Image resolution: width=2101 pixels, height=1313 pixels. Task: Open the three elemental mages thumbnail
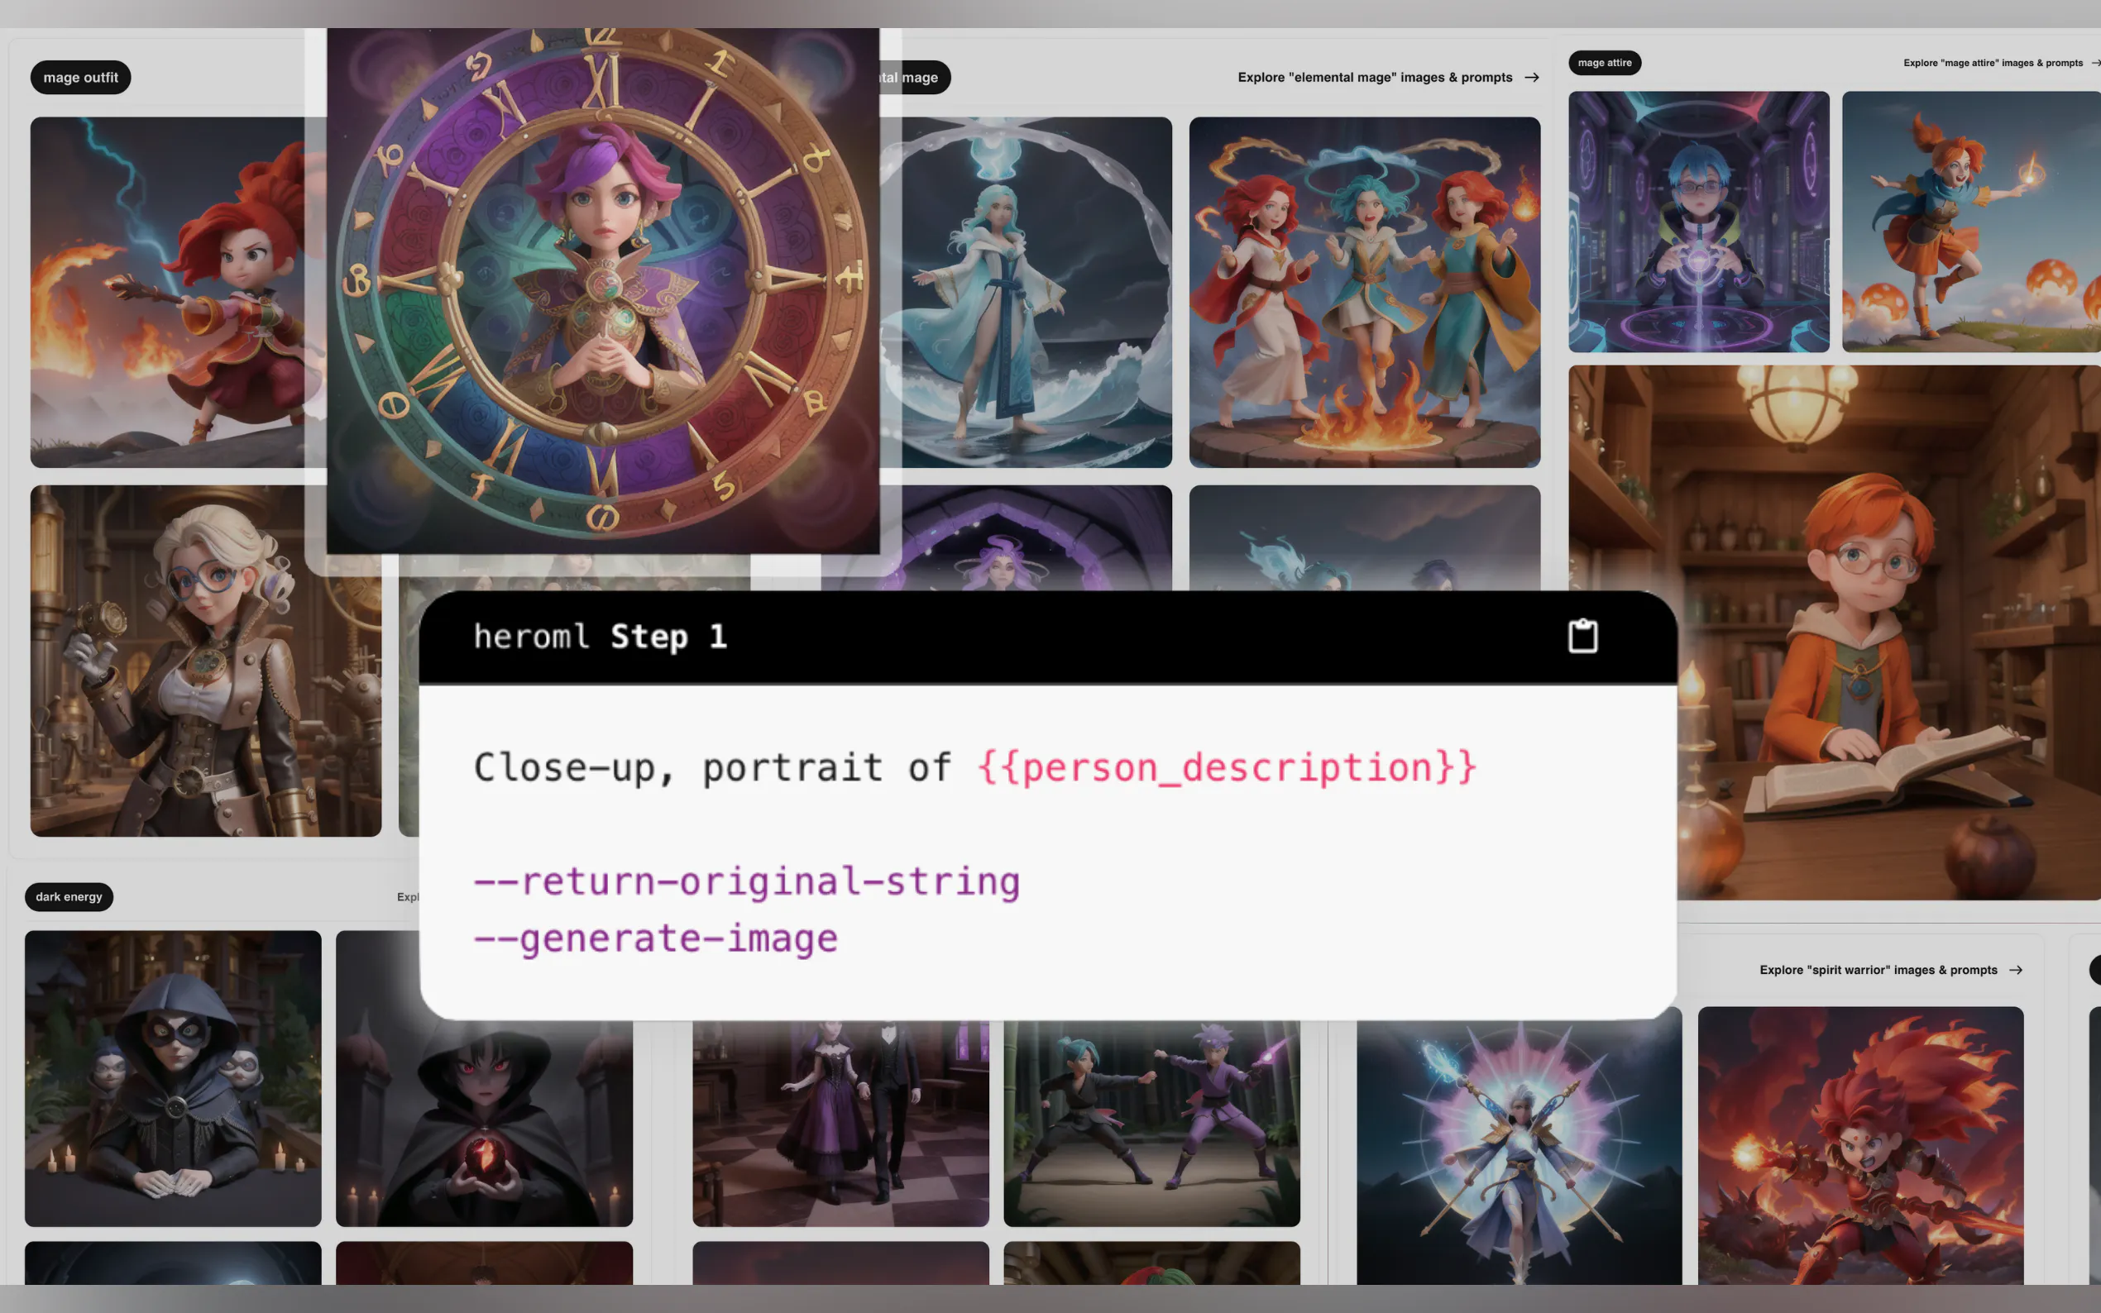coord(1364,293)
